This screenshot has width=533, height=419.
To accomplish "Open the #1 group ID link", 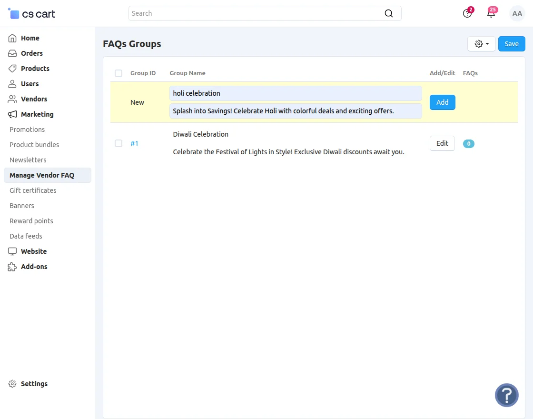I will 134,143.
